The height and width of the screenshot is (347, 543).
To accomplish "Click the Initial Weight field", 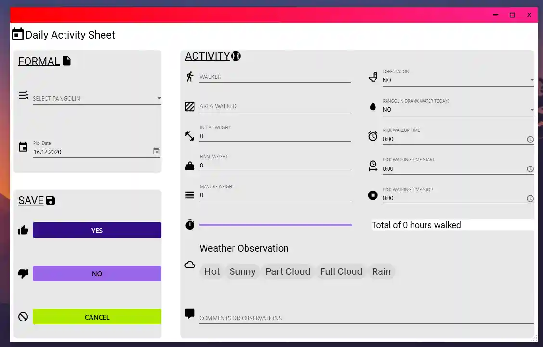I will tap(275, 133).
